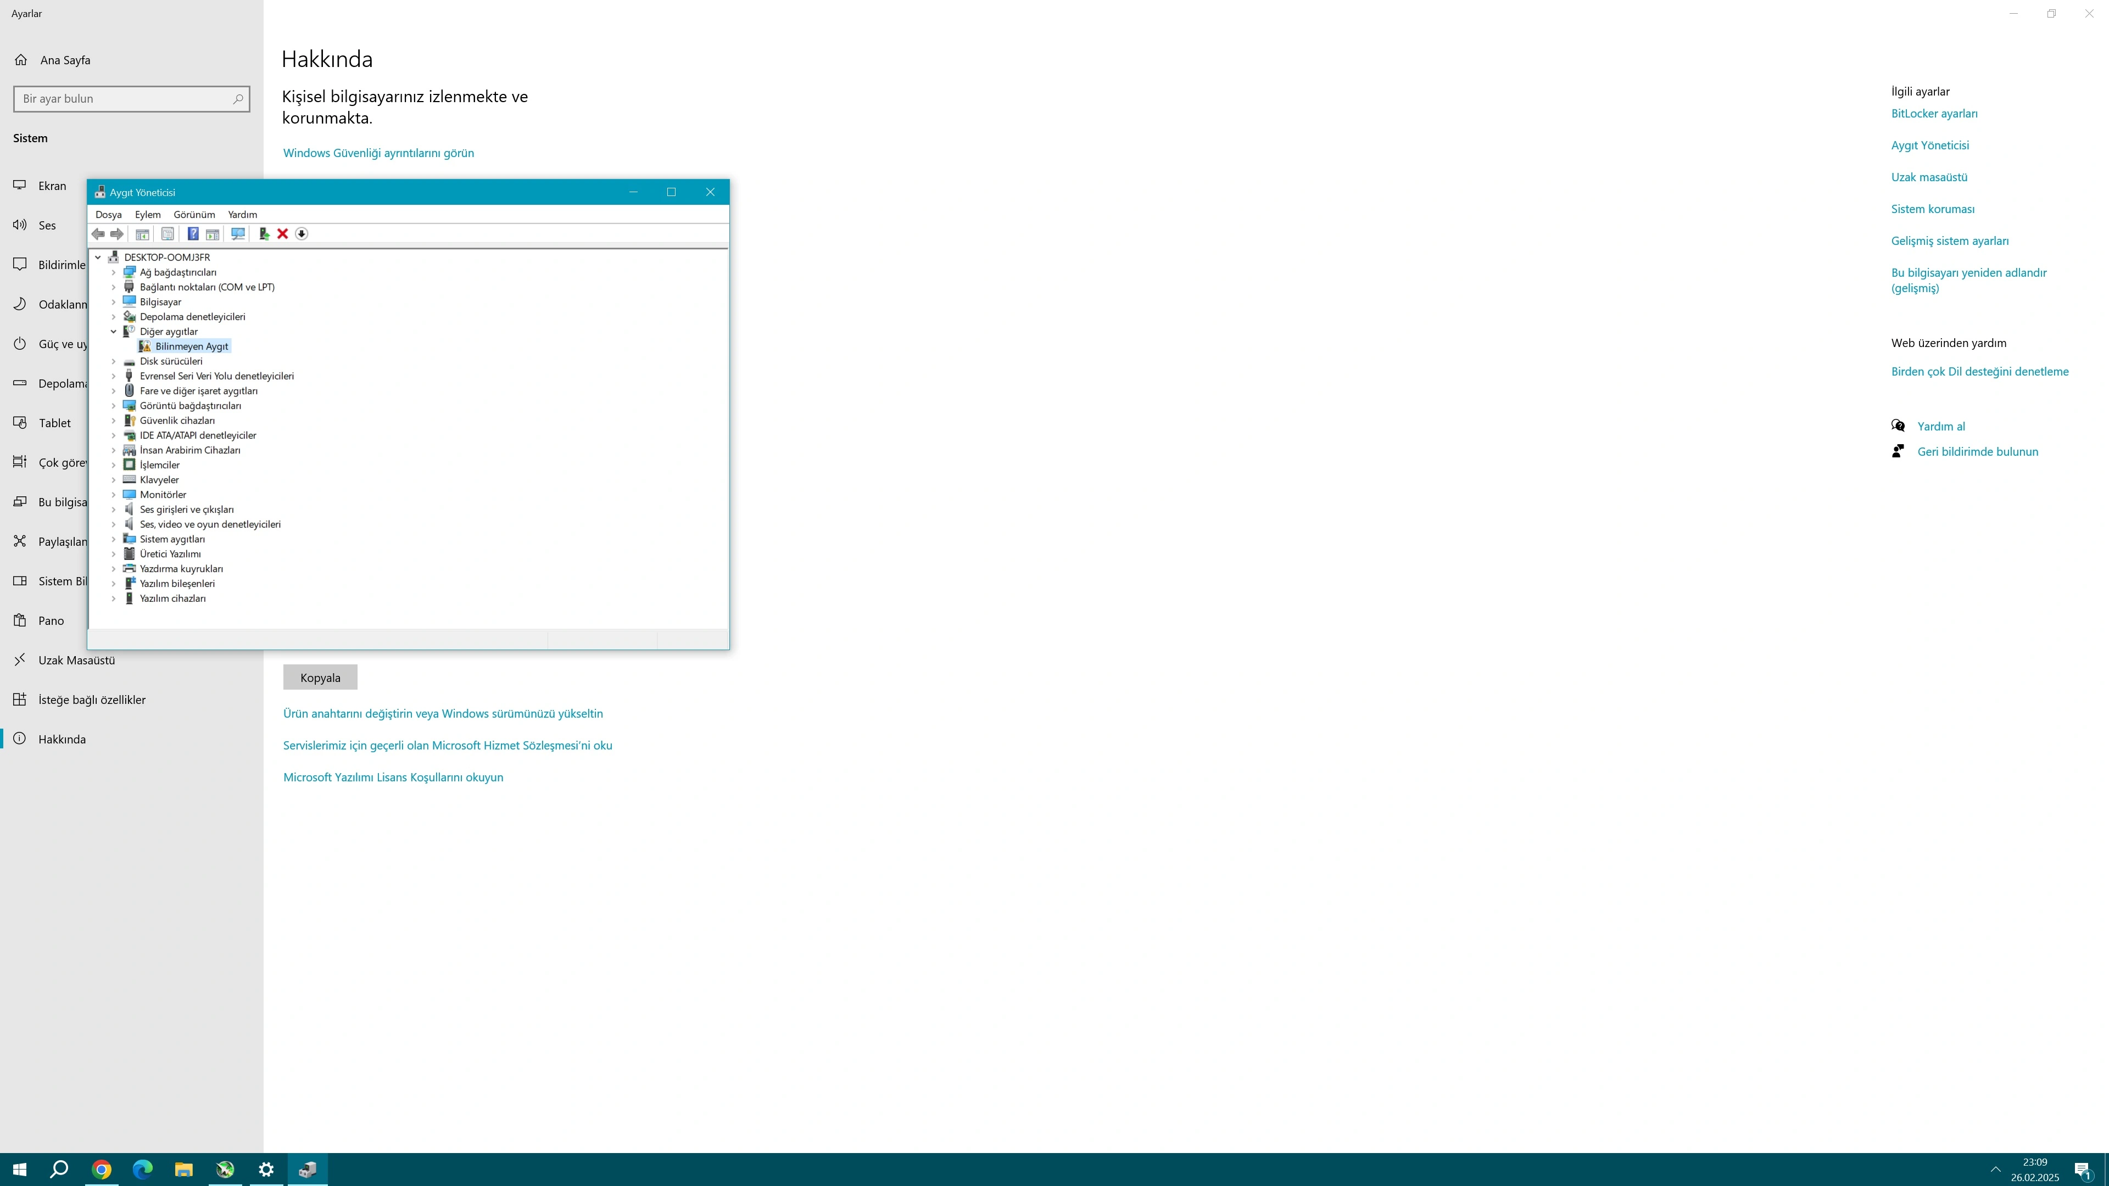Expand Evrensel Seri Veri Yolu denetleyicileri
Viewport: 2109px width, 1186px height.
tap(114, 376)
